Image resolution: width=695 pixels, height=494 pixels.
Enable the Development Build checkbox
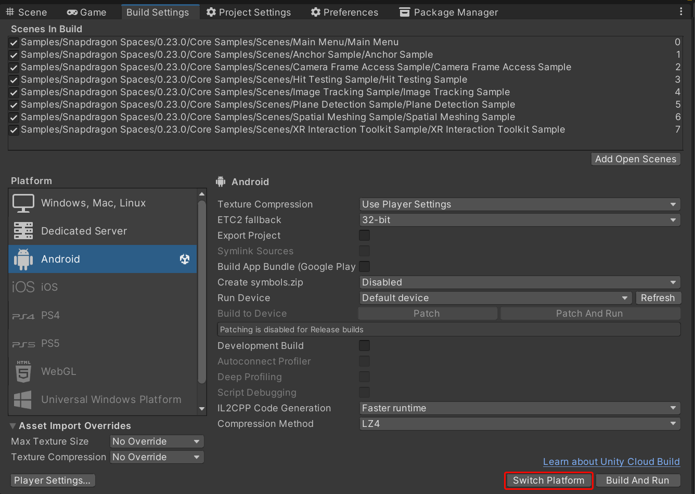(365, 346)
